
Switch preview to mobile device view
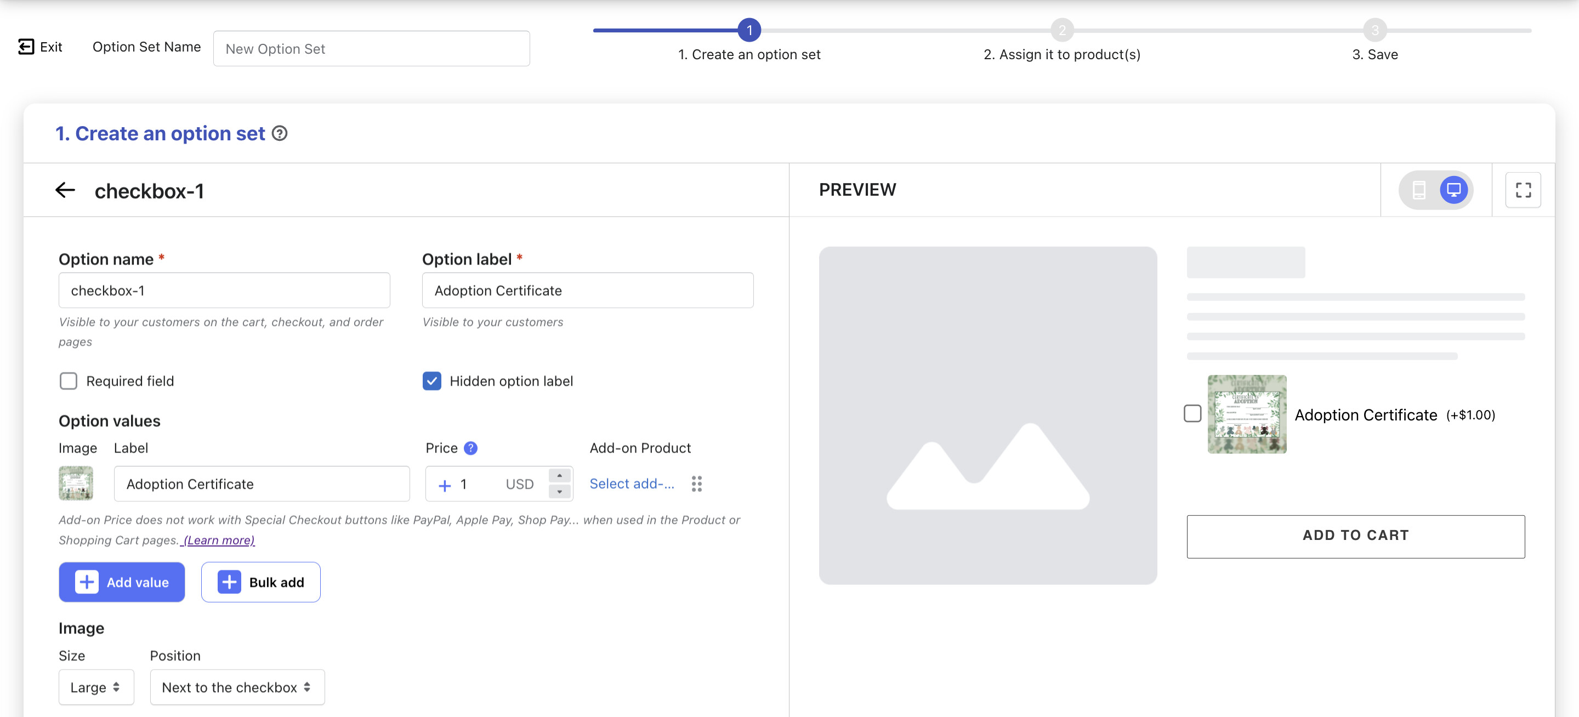pyautogui.click(x=1418, y=190)
